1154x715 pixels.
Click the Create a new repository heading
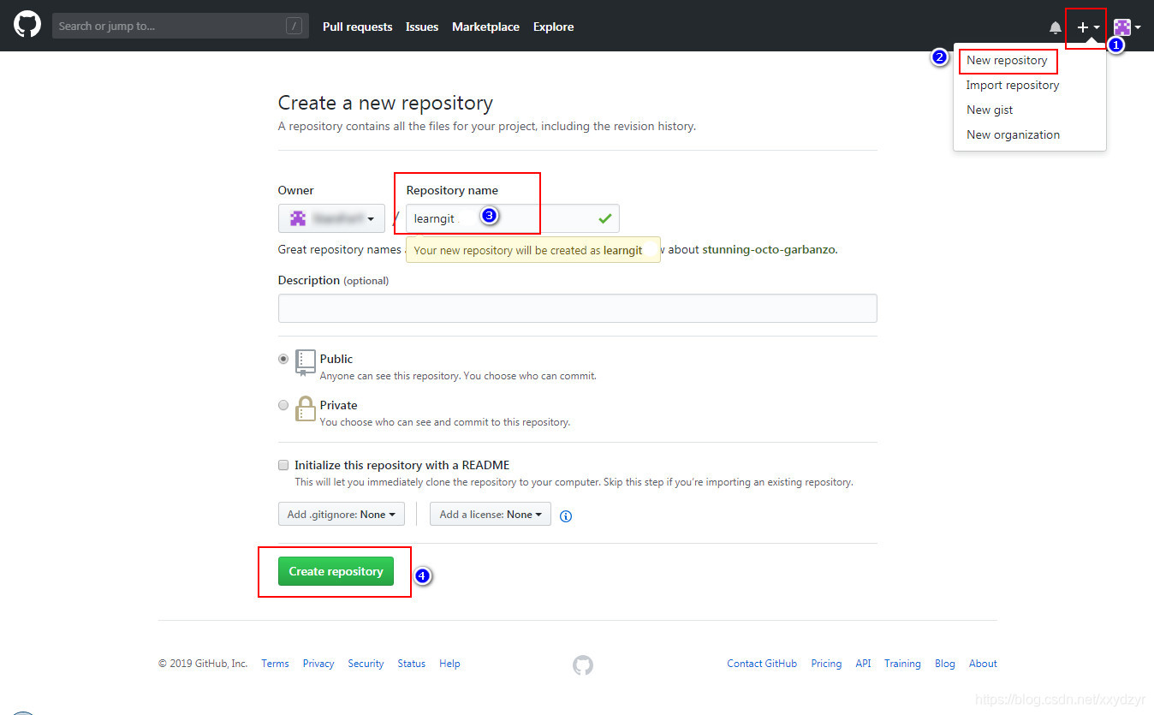pos(385,104)
